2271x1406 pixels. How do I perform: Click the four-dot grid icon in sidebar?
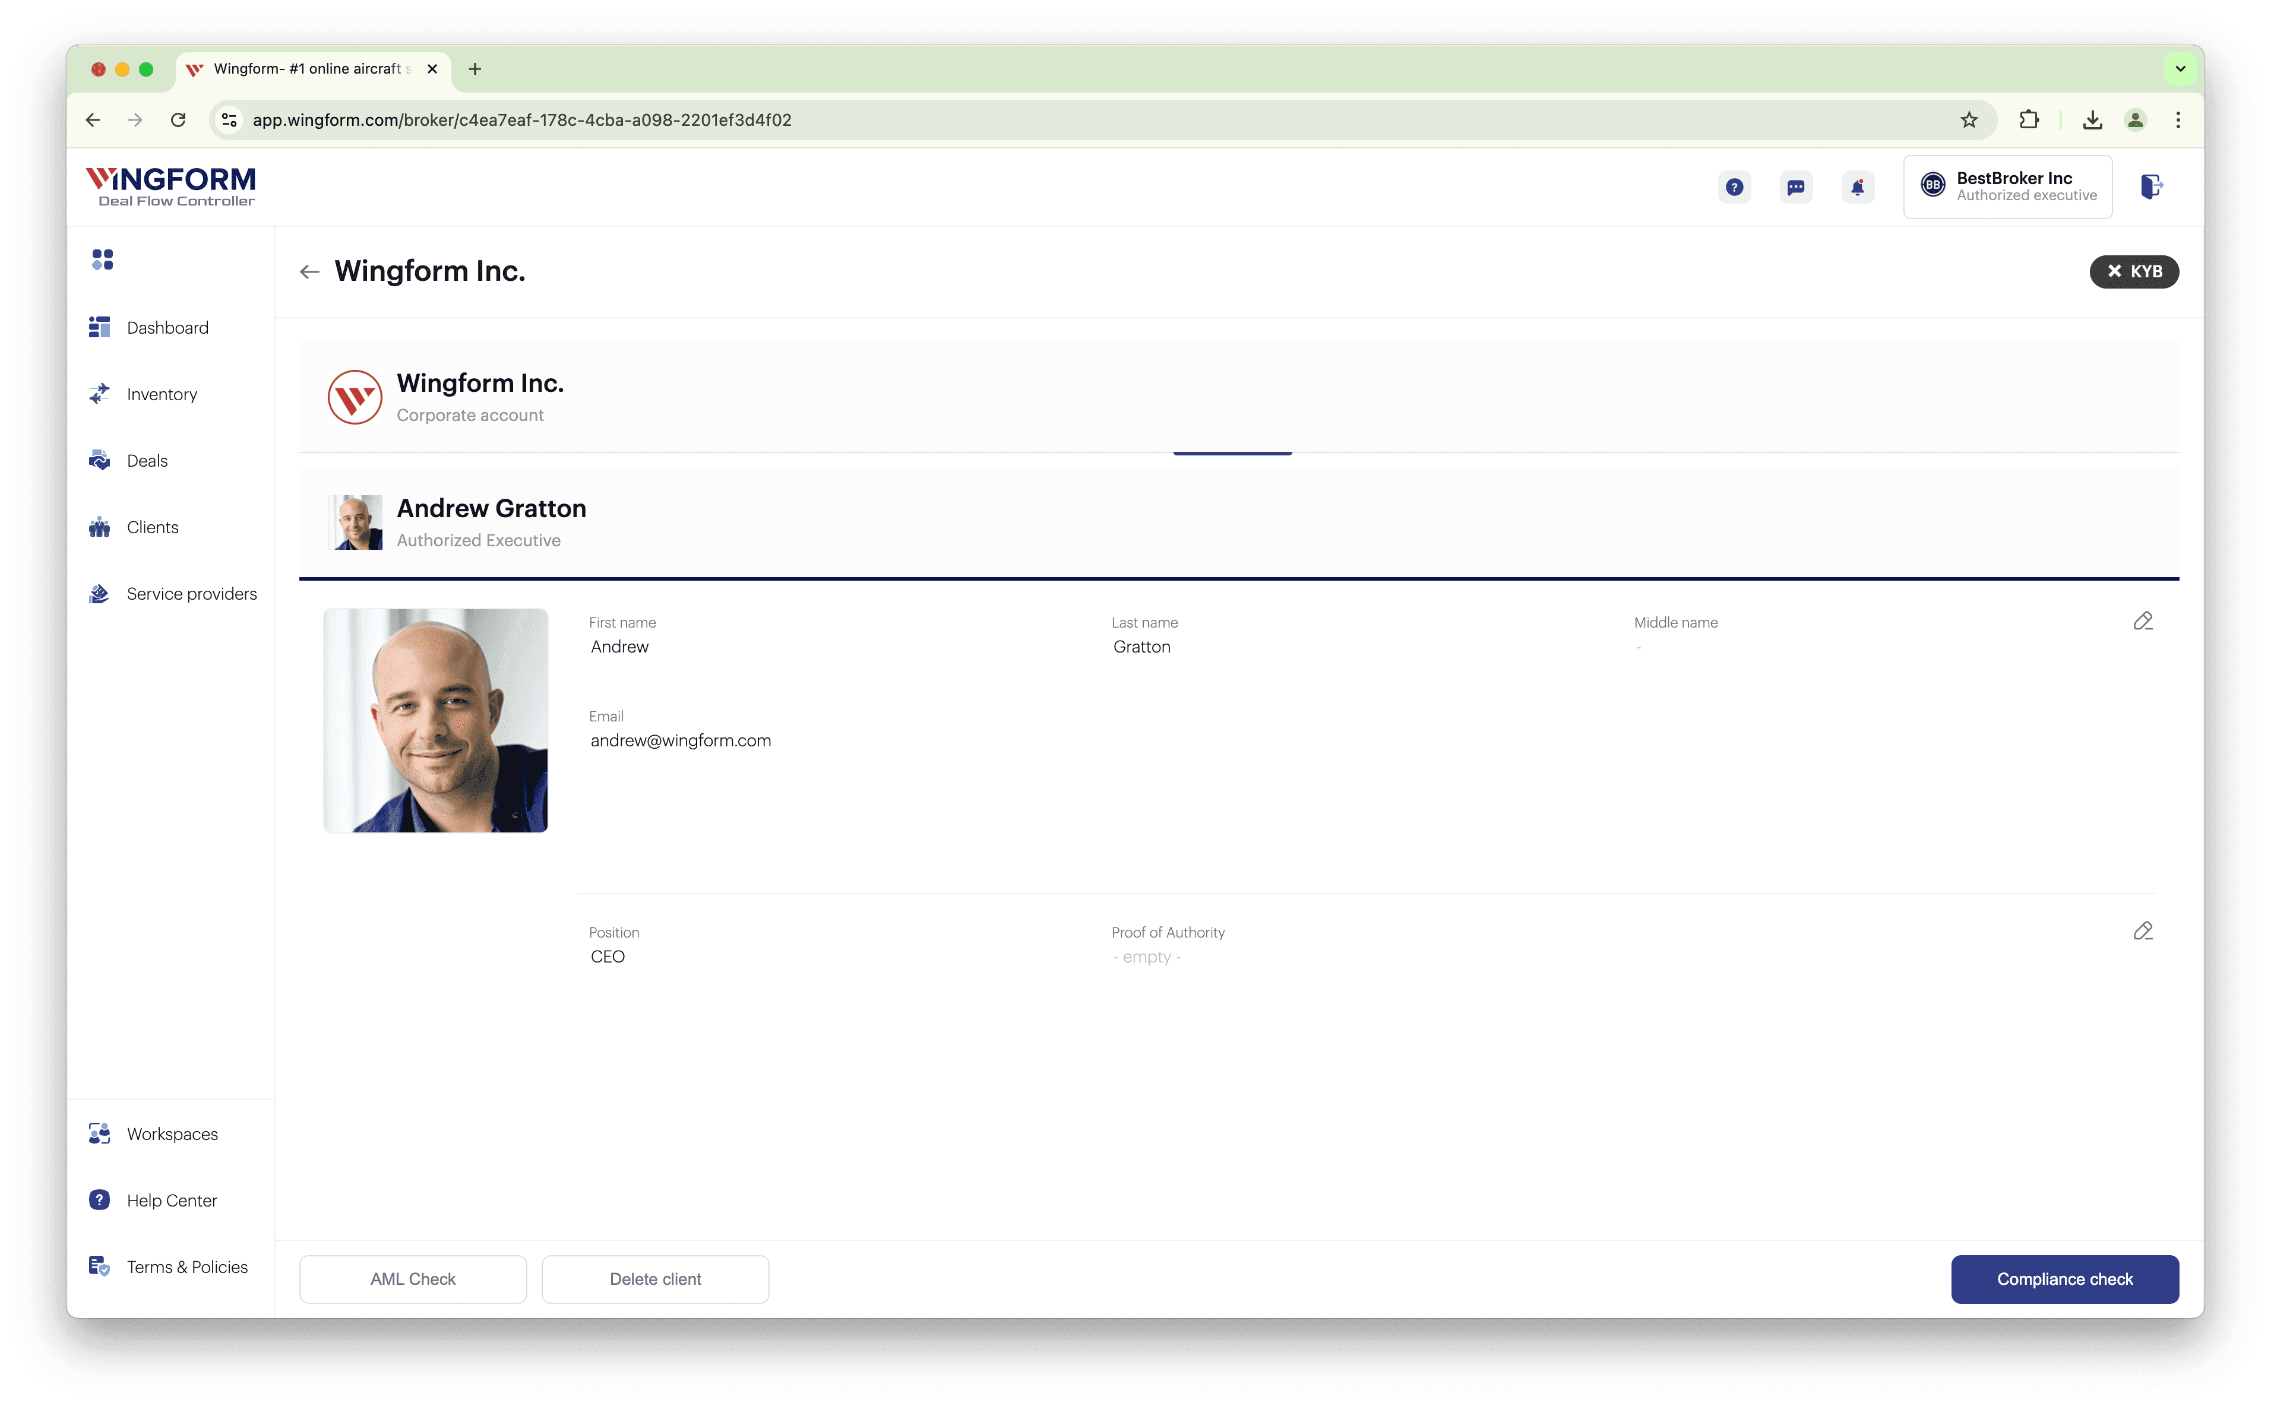[x=102, y=259]
